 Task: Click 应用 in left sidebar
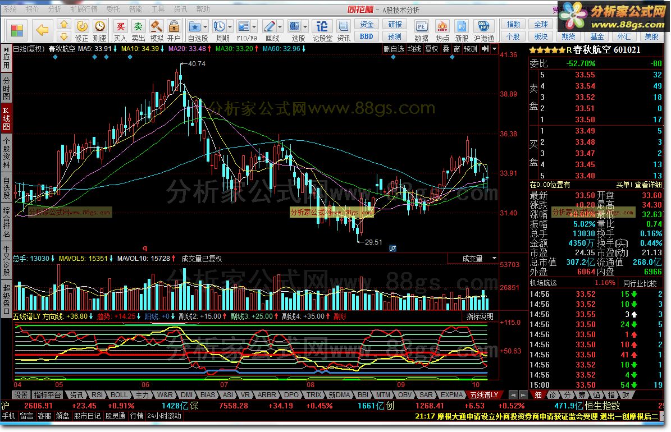coord(6,58)
